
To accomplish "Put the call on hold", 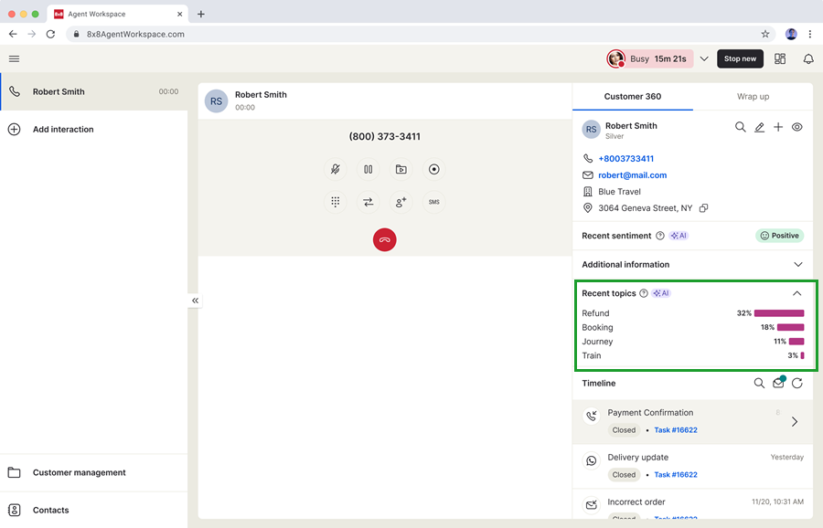I will coord(368,169).
